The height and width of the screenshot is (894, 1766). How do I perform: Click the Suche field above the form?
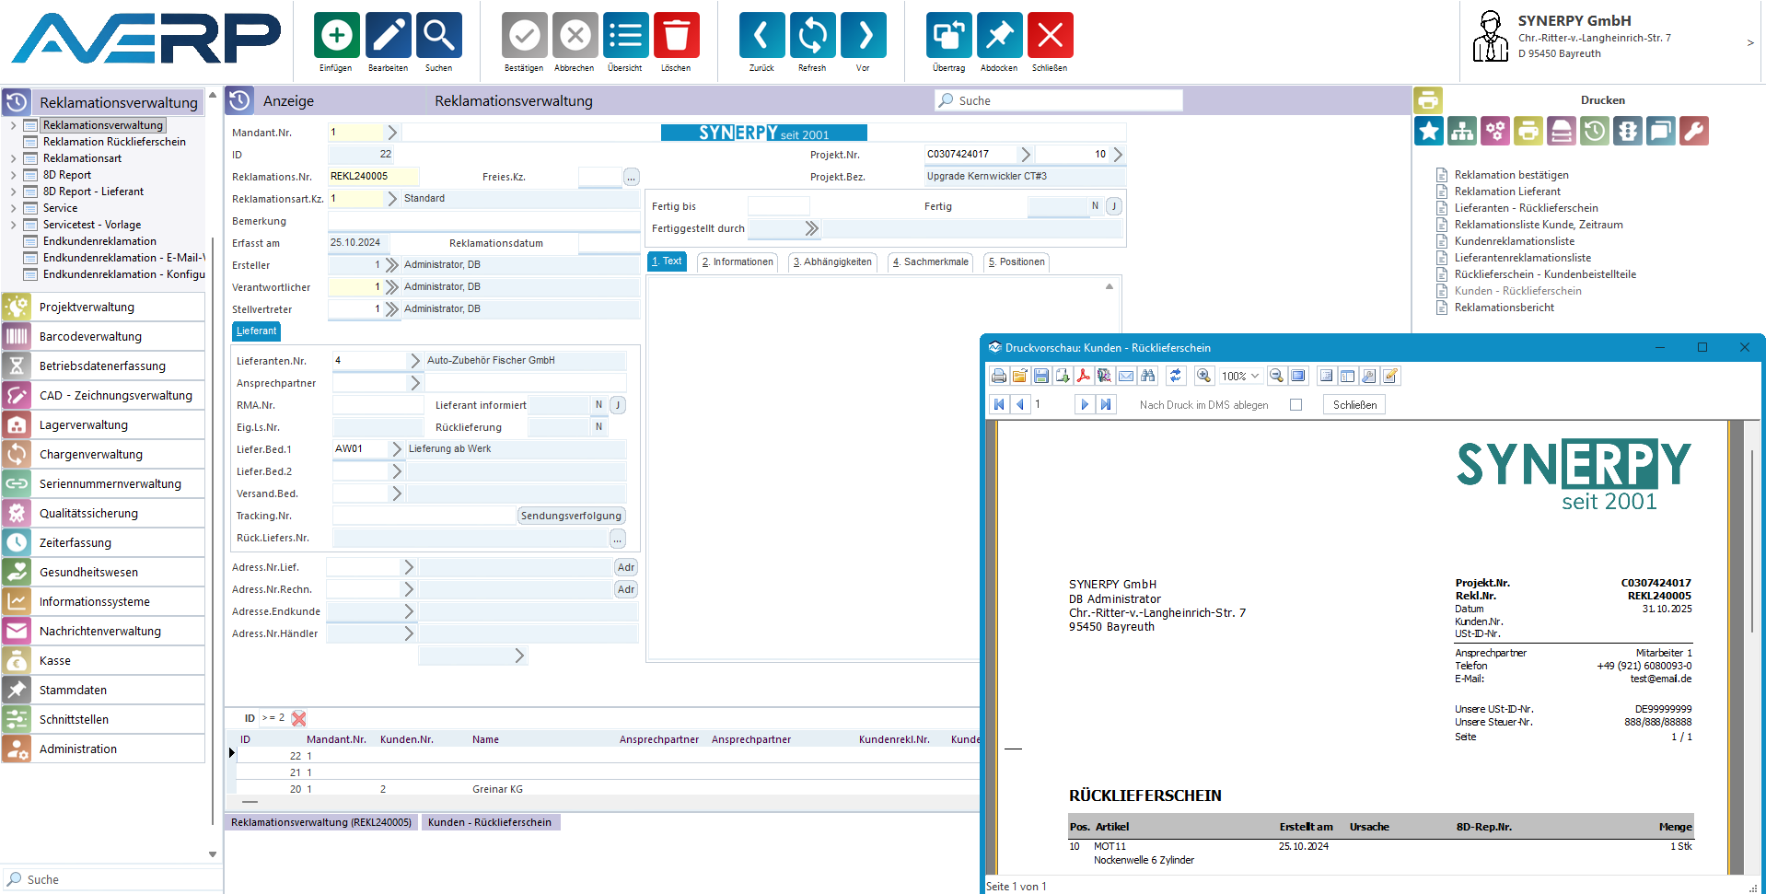tap(1059, 100)
